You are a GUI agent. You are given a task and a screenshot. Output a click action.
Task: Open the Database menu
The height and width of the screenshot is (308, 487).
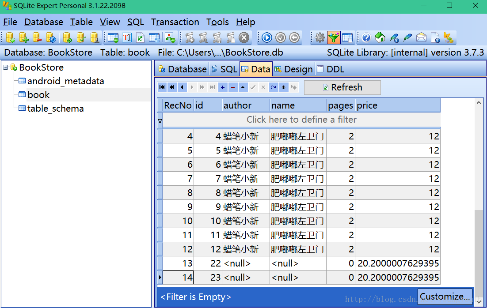(x=43, y=22)
